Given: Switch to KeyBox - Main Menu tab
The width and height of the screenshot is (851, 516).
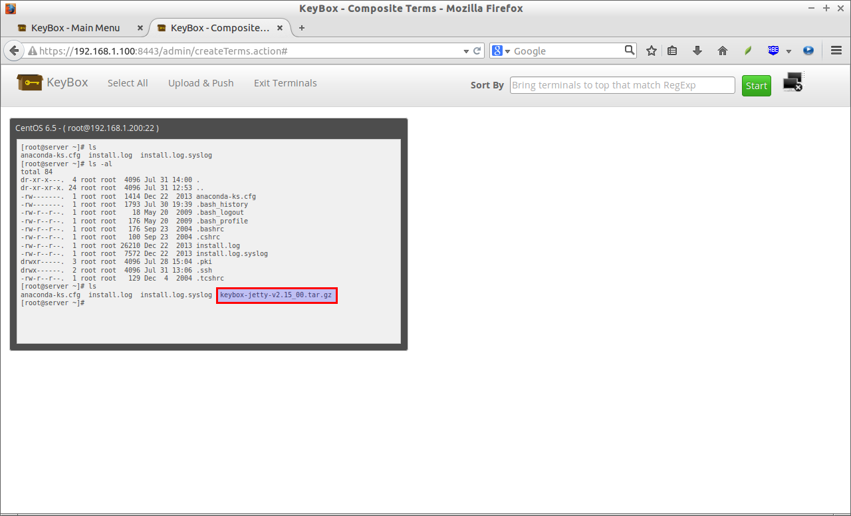Looking at the screenshot, I should tap(75, 28).
